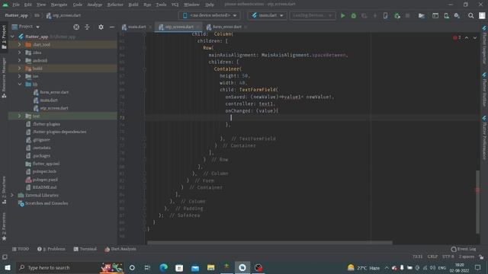Open the Resource Manager side tab
Viewport: 488px width, 274px height.
[x=4, y=78]
